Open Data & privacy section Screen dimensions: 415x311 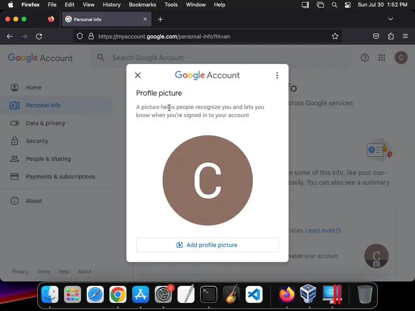pyautogui.click(x=45, y=123)
